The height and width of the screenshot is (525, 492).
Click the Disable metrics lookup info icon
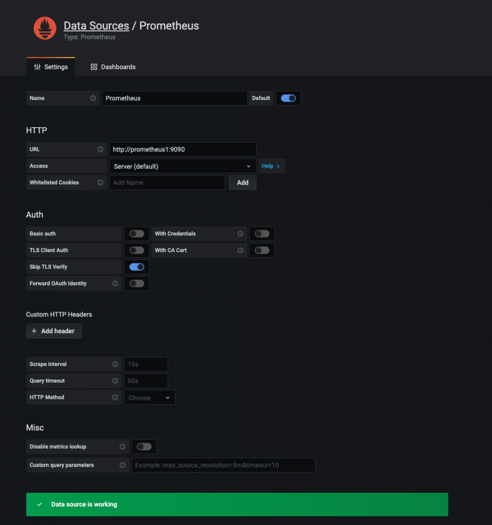click(122, 447)
